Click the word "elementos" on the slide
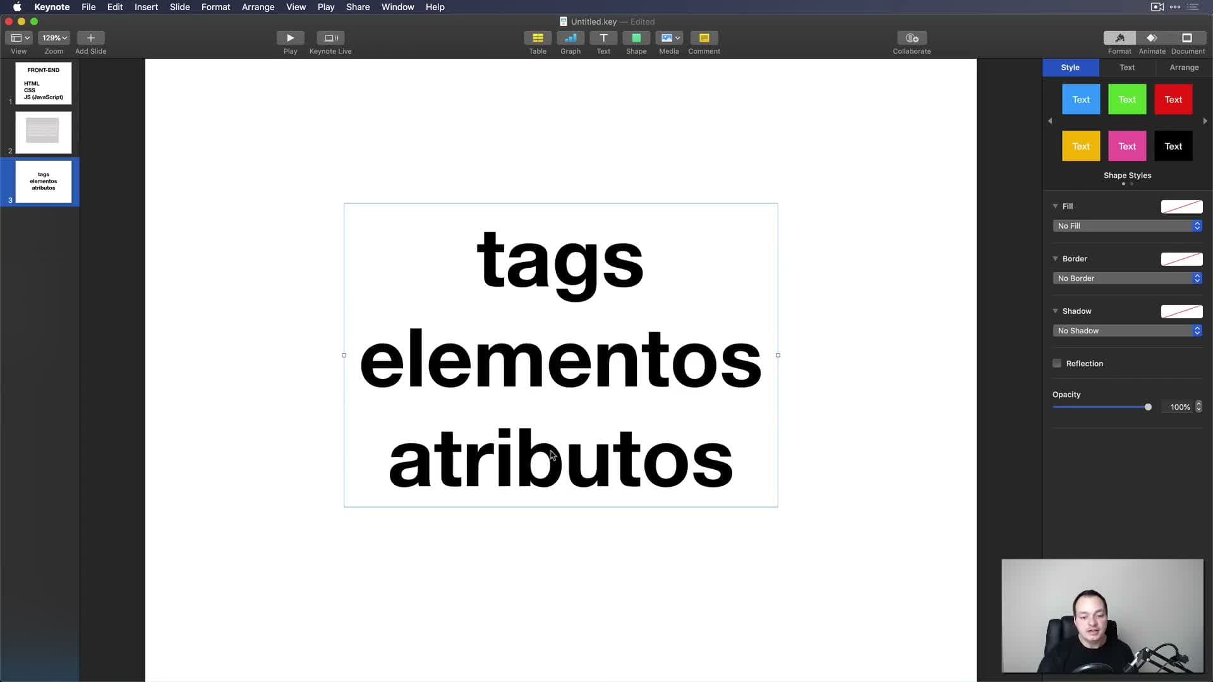 coord(560,360)
